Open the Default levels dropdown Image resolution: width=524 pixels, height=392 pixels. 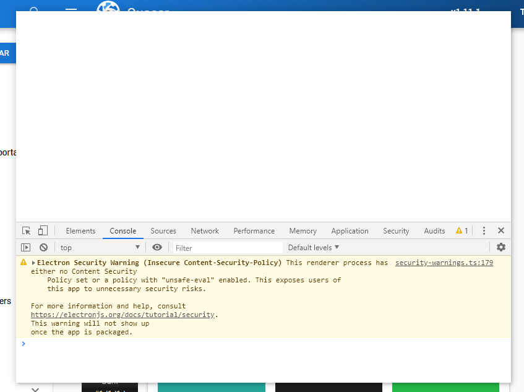pyautogui.click(x=312, y=246)
